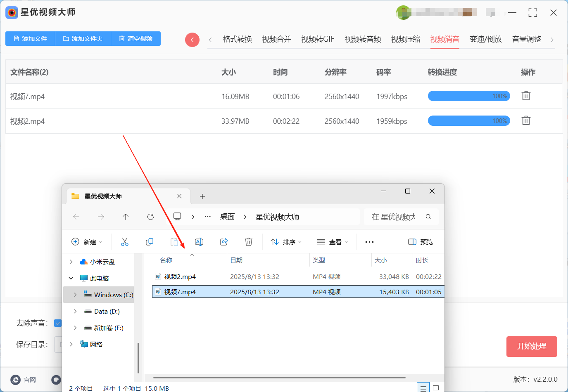Click the rename icon in Explorer toolbar

click(199, 242)
